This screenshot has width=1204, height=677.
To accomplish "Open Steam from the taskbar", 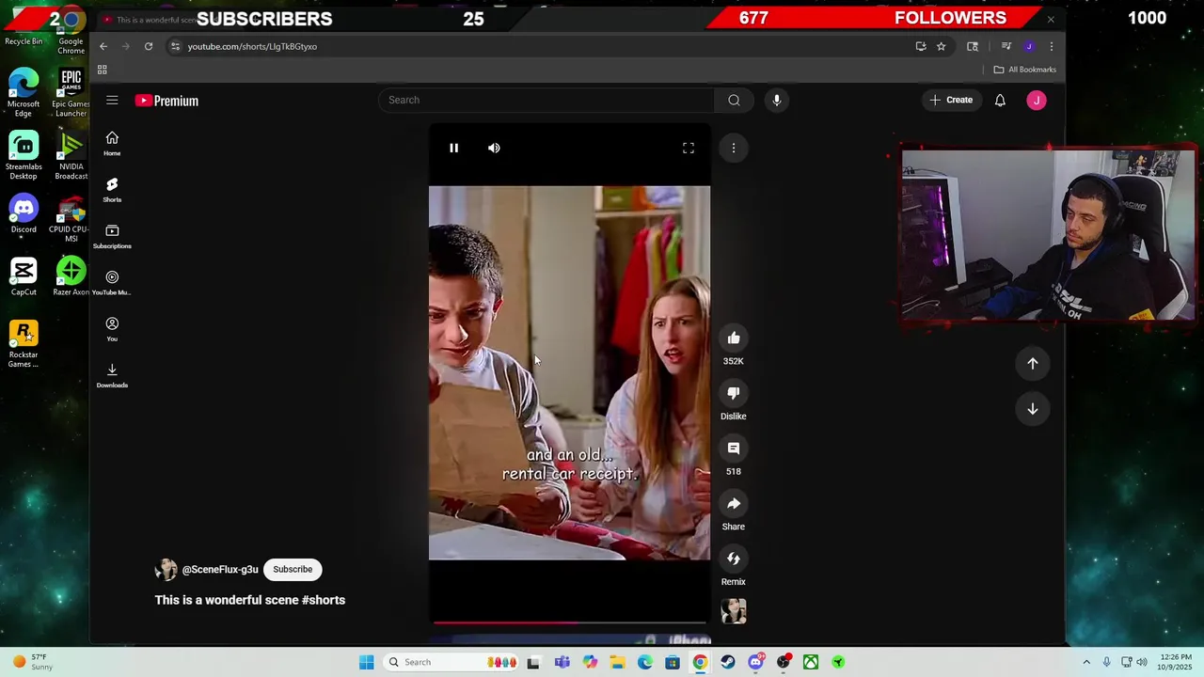I will pyautogui.click(x=728, y=662).
